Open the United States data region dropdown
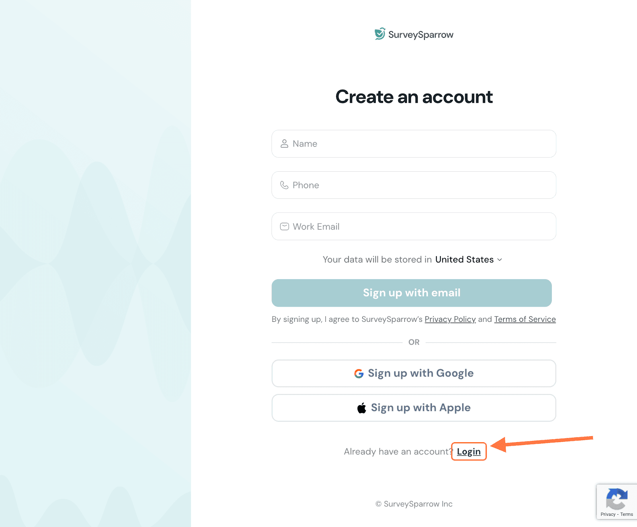This screenshot has width=637, height=527. (464, 260)
